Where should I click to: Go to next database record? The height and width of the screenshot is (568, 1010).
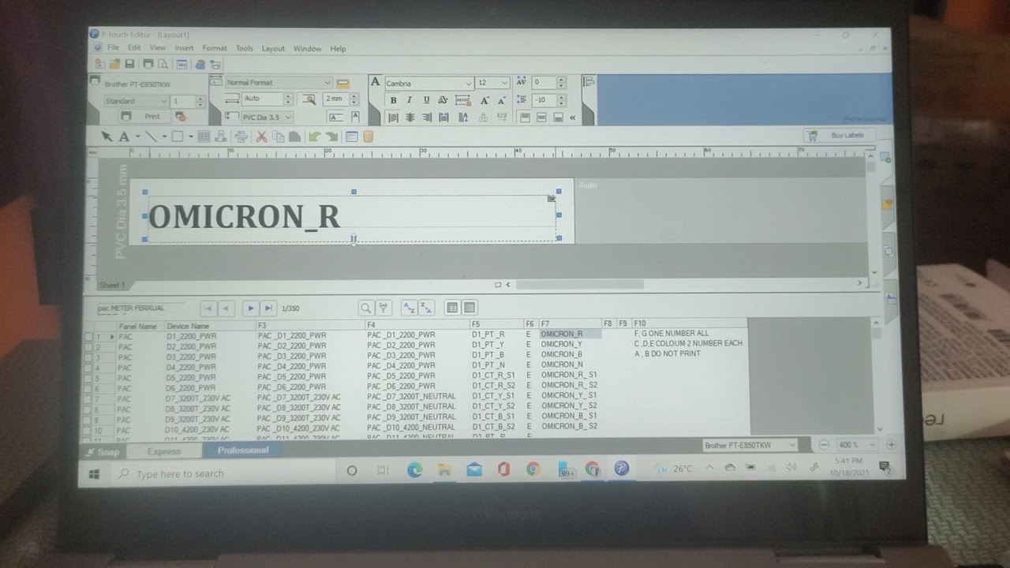251,308
